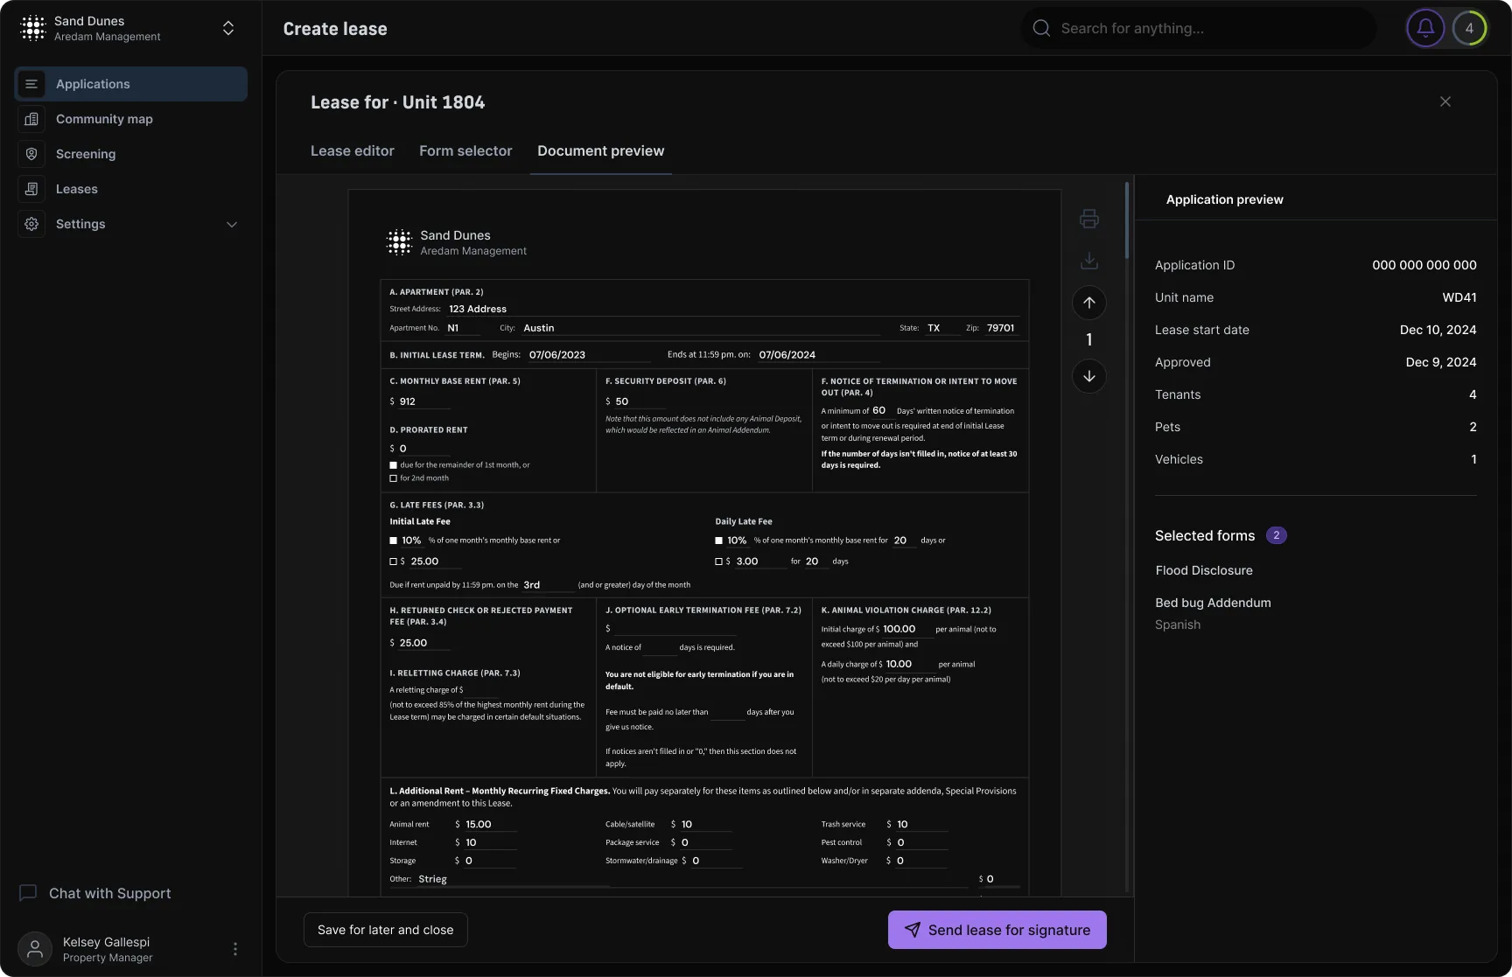Click the Approved date Dec 9, 2024
The height and width of the screenshot is (977, 1512).
[x=1441, y=362]
